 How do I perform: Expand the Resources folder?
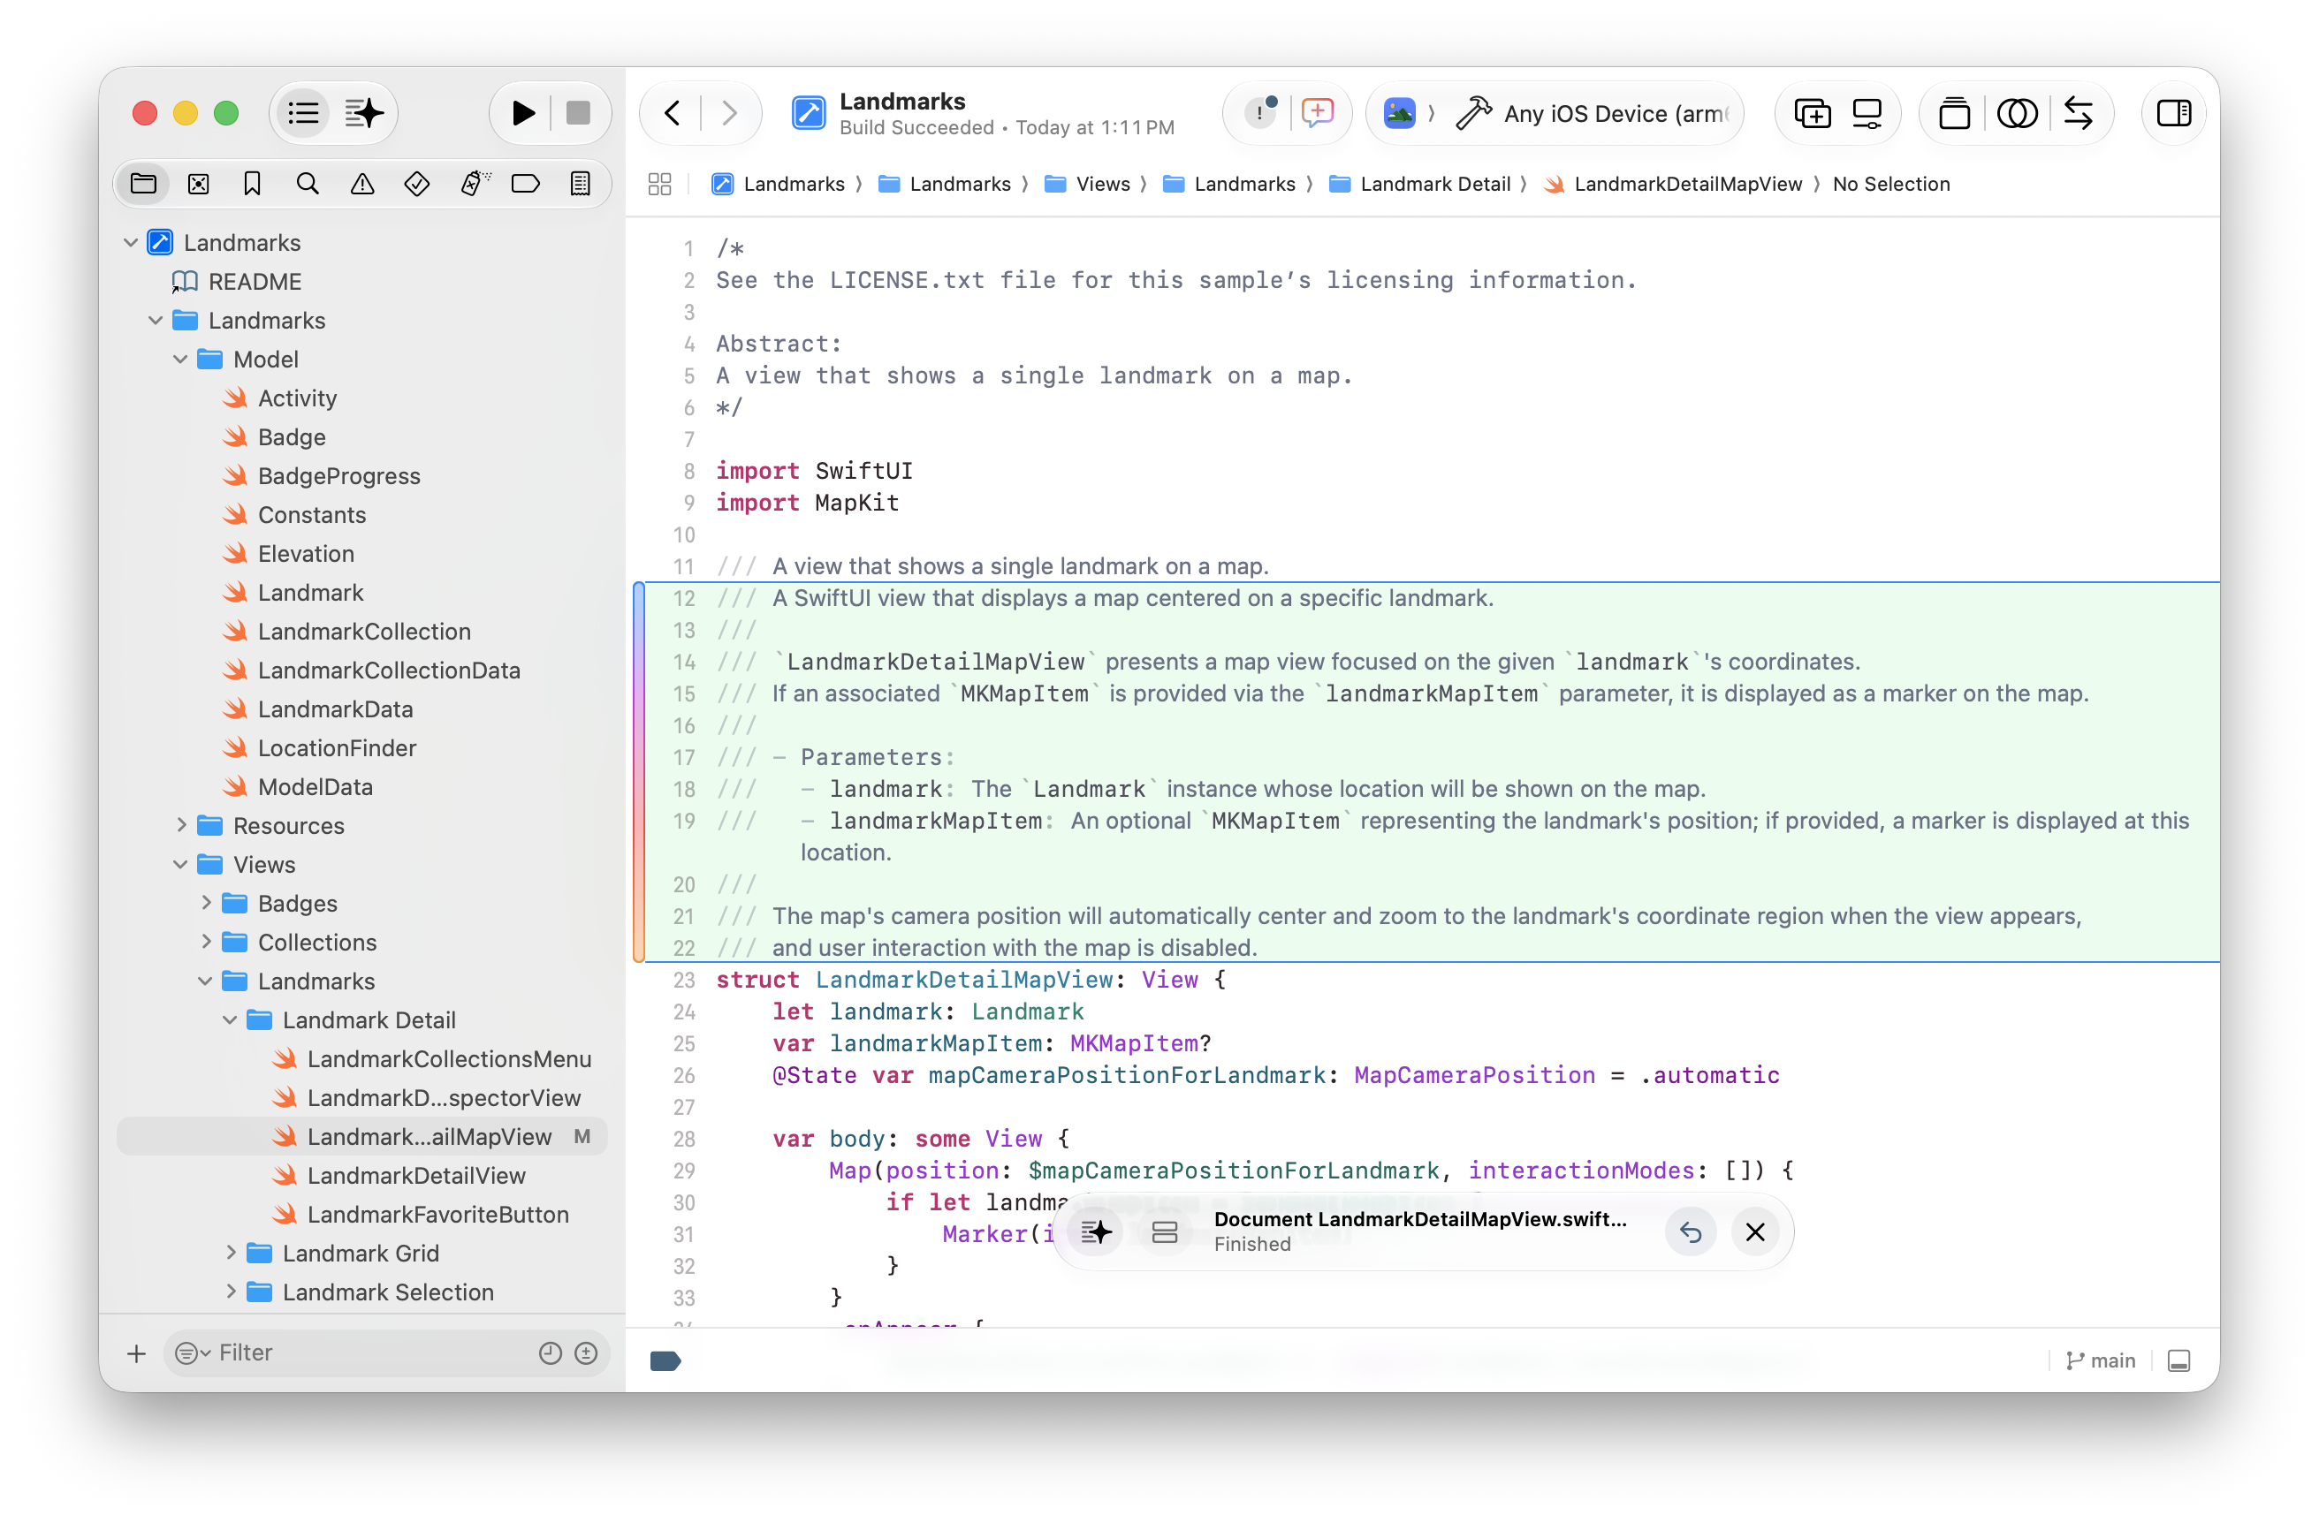[180, 826]
